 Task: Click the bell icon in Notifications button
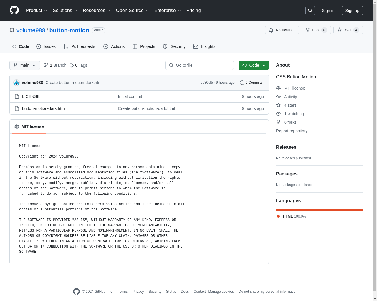tap(271, 30)
